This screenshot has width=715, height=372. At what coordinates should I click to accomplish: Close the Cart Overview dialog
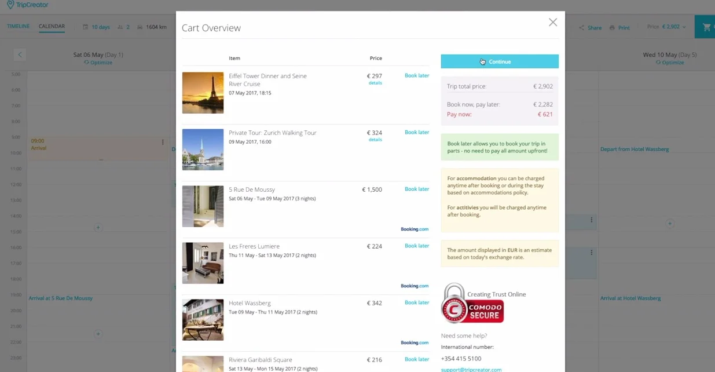coord(553,22)
